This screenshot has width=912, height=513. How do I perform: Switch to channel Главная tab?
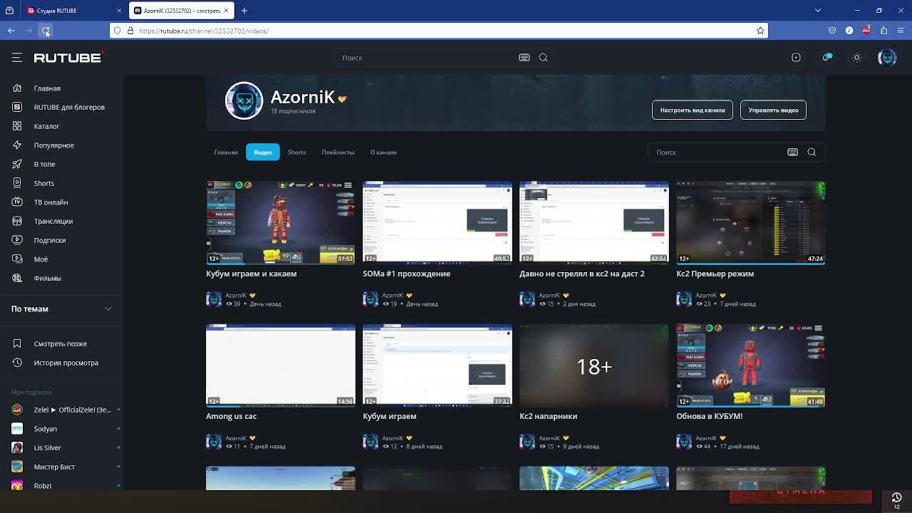[x=226, y=152]
